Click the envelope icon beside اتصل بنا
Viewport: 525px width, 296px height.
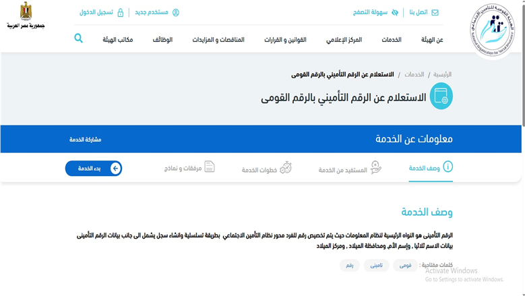click(x=435, y=12)
